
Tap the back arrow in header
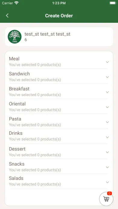[x=7, y=16]
